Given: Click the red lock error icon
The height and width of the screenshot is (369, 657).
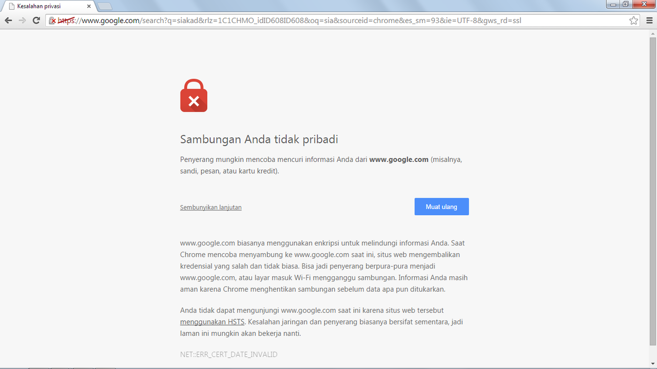Looking at the screenshot, I should pos(194,95).
